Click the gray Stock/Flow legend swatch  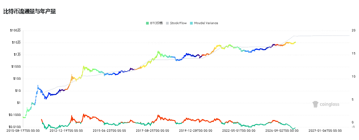pos(167,23)
